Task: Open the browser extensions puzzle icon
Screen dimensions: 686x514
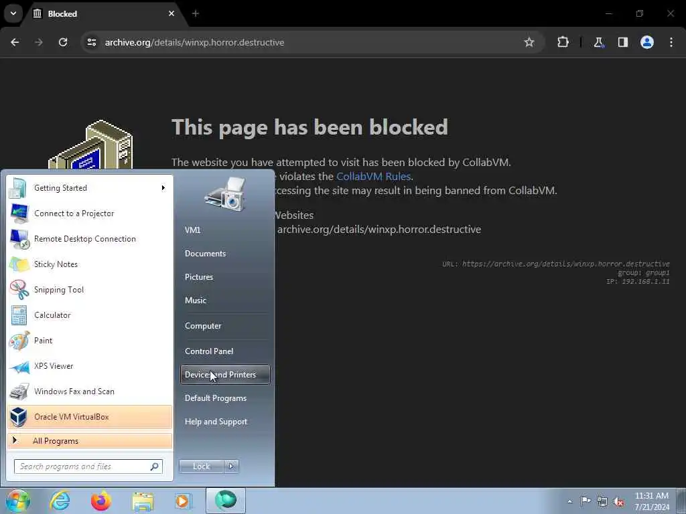Action: pyautogui.click(x=563, y=42)
